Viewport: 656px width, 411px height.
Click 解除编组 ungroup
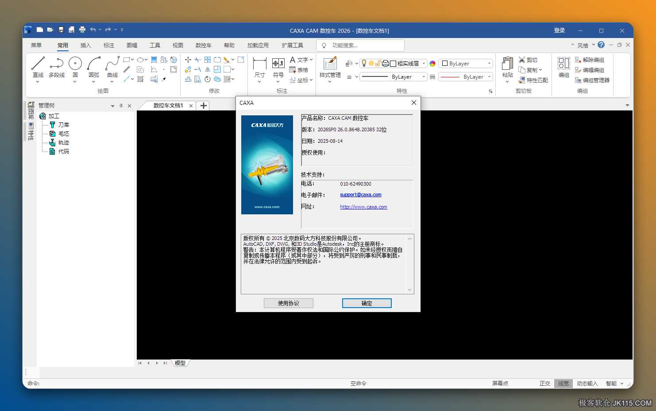pos(590,60)
